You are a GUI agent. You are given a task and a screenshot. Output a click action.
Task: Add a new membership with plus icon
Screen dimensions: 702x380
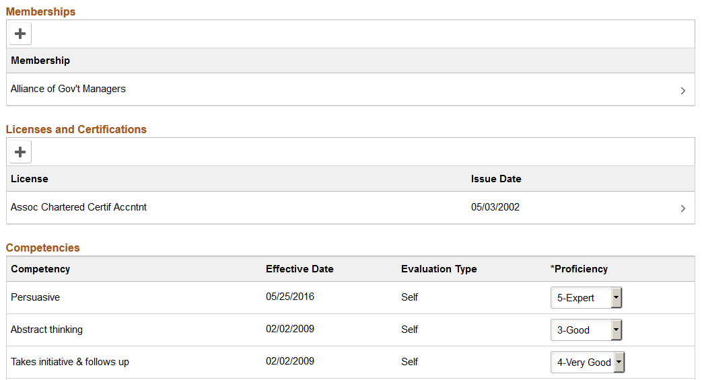coord(20,34)
